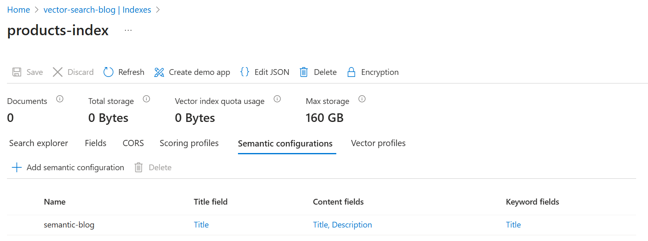The image size is (648, 241).
Task: Switch to the Vector profiles tab
Action: coord(378,143)
